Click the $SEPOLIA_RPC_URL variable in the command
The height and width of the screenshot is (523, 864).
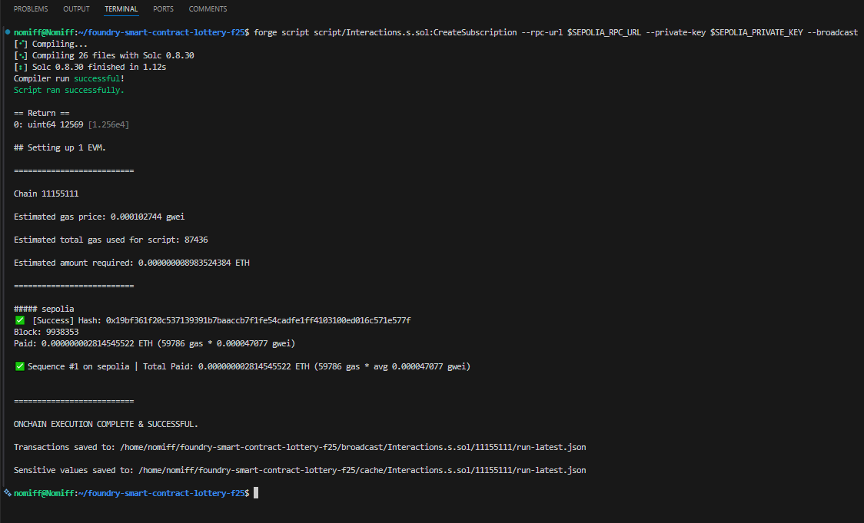(x=604, y=32)
